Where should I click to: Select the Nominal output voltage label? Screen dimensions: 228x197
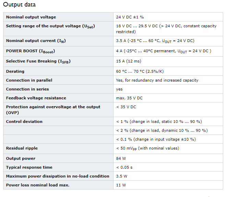coord(31,17)
